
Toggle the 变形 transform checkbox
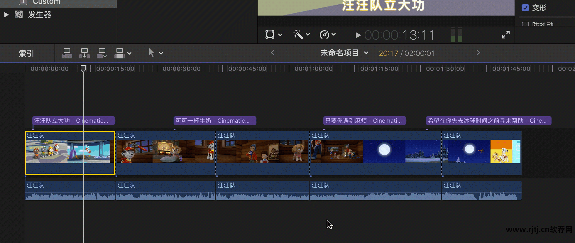pyautogui.click(x=525, y=8)
